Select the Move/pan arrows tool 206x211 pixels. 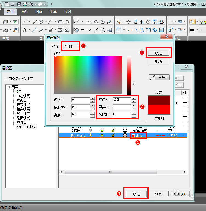(x=129, y=22)
